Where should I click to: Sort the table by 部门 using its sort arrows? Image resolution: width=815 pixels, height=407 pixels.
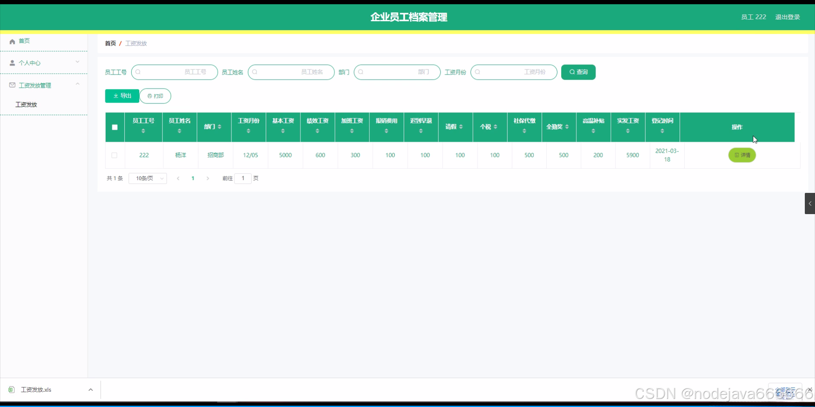(x=219, y=127)
